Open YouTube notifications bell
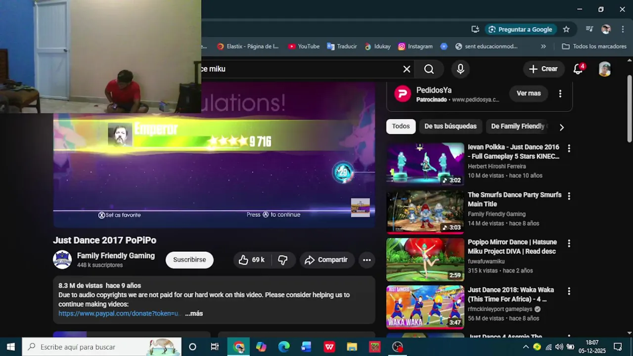The image size is (633, 356). tap(579, 69)
